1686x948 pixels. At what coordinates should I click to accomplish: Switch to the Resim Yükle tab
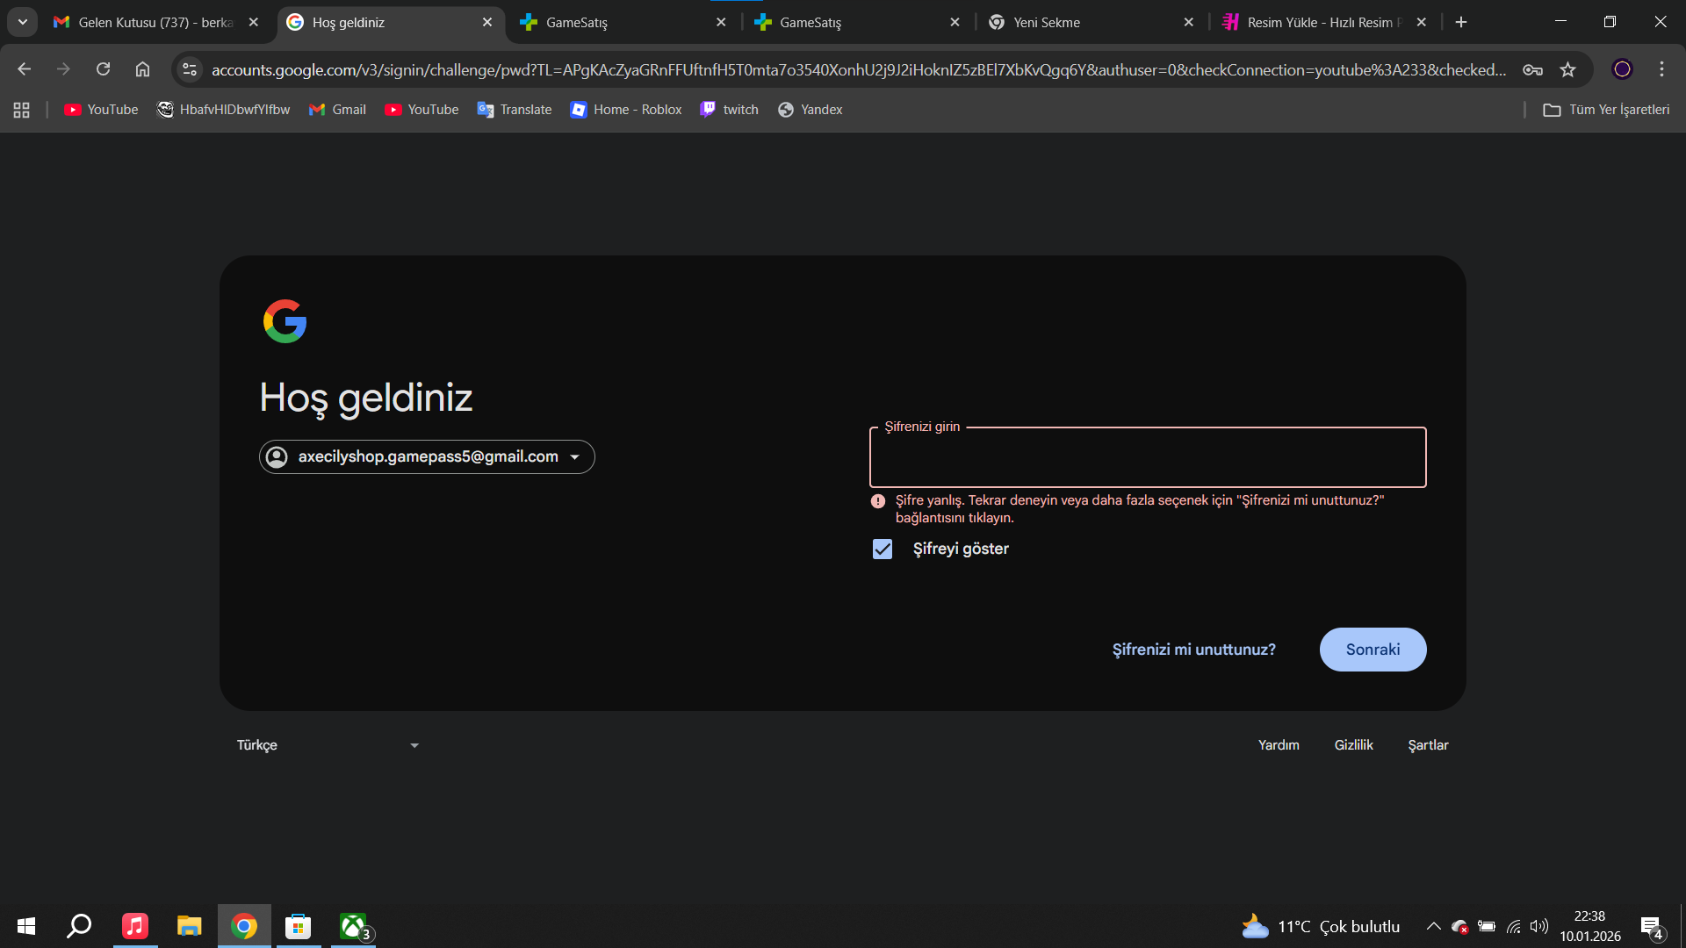[x=1322, y=22]
